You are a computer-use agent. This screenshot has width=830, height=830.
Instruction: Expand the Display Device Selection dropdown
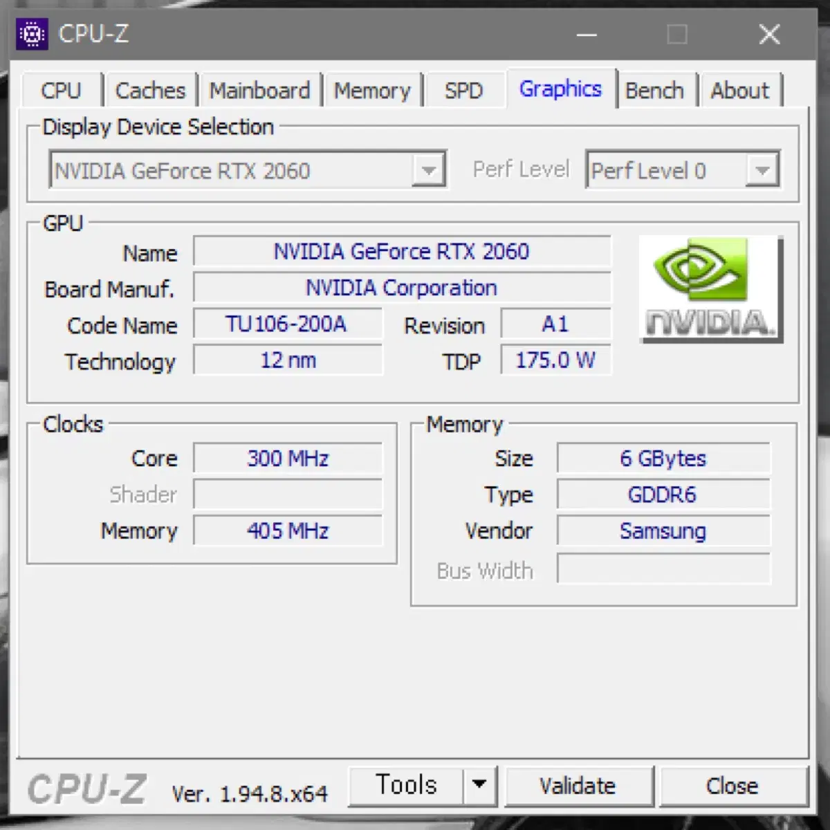click(x=428, y=170)
